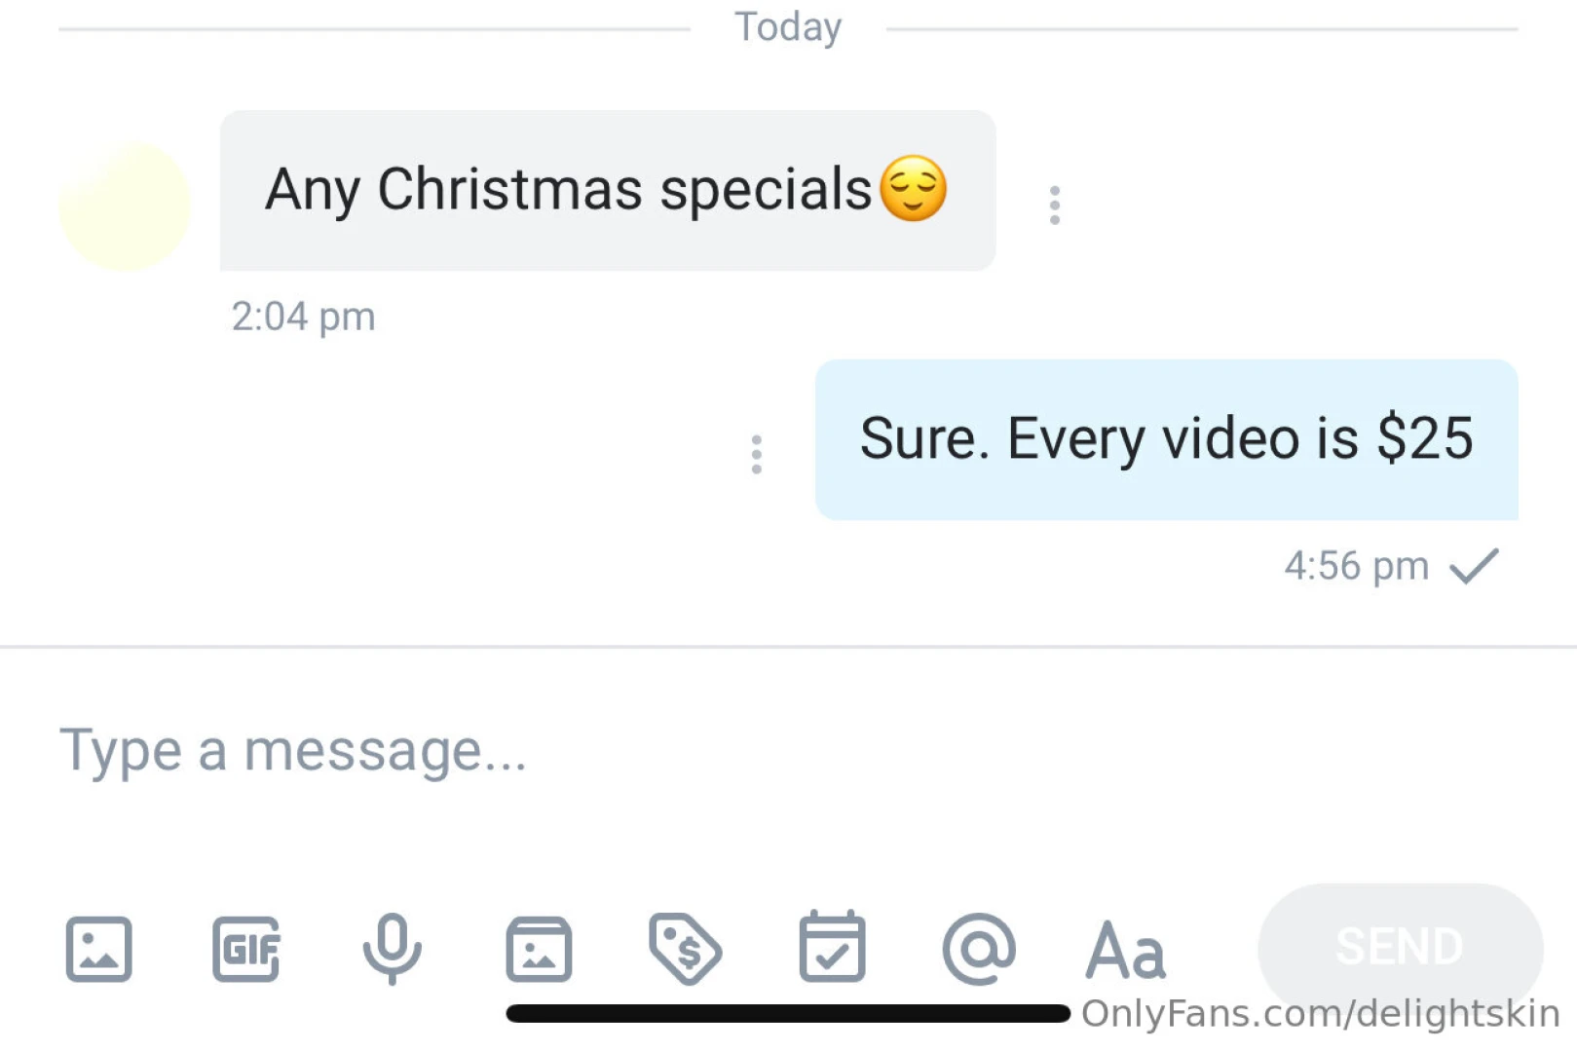Visit OnlyFans.com/delightskin link
The width and height of the screenshot is (1577, 1052).
[x=1319, y=1013]
